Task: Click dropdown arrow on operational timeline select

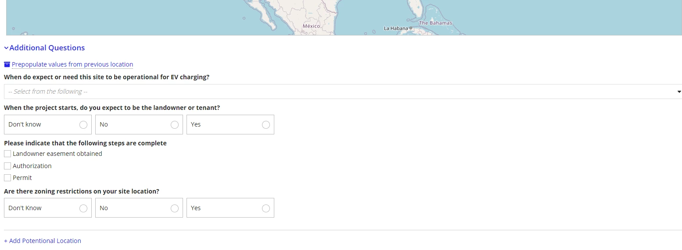Action: pyautogui.click(x=679, y=92)
